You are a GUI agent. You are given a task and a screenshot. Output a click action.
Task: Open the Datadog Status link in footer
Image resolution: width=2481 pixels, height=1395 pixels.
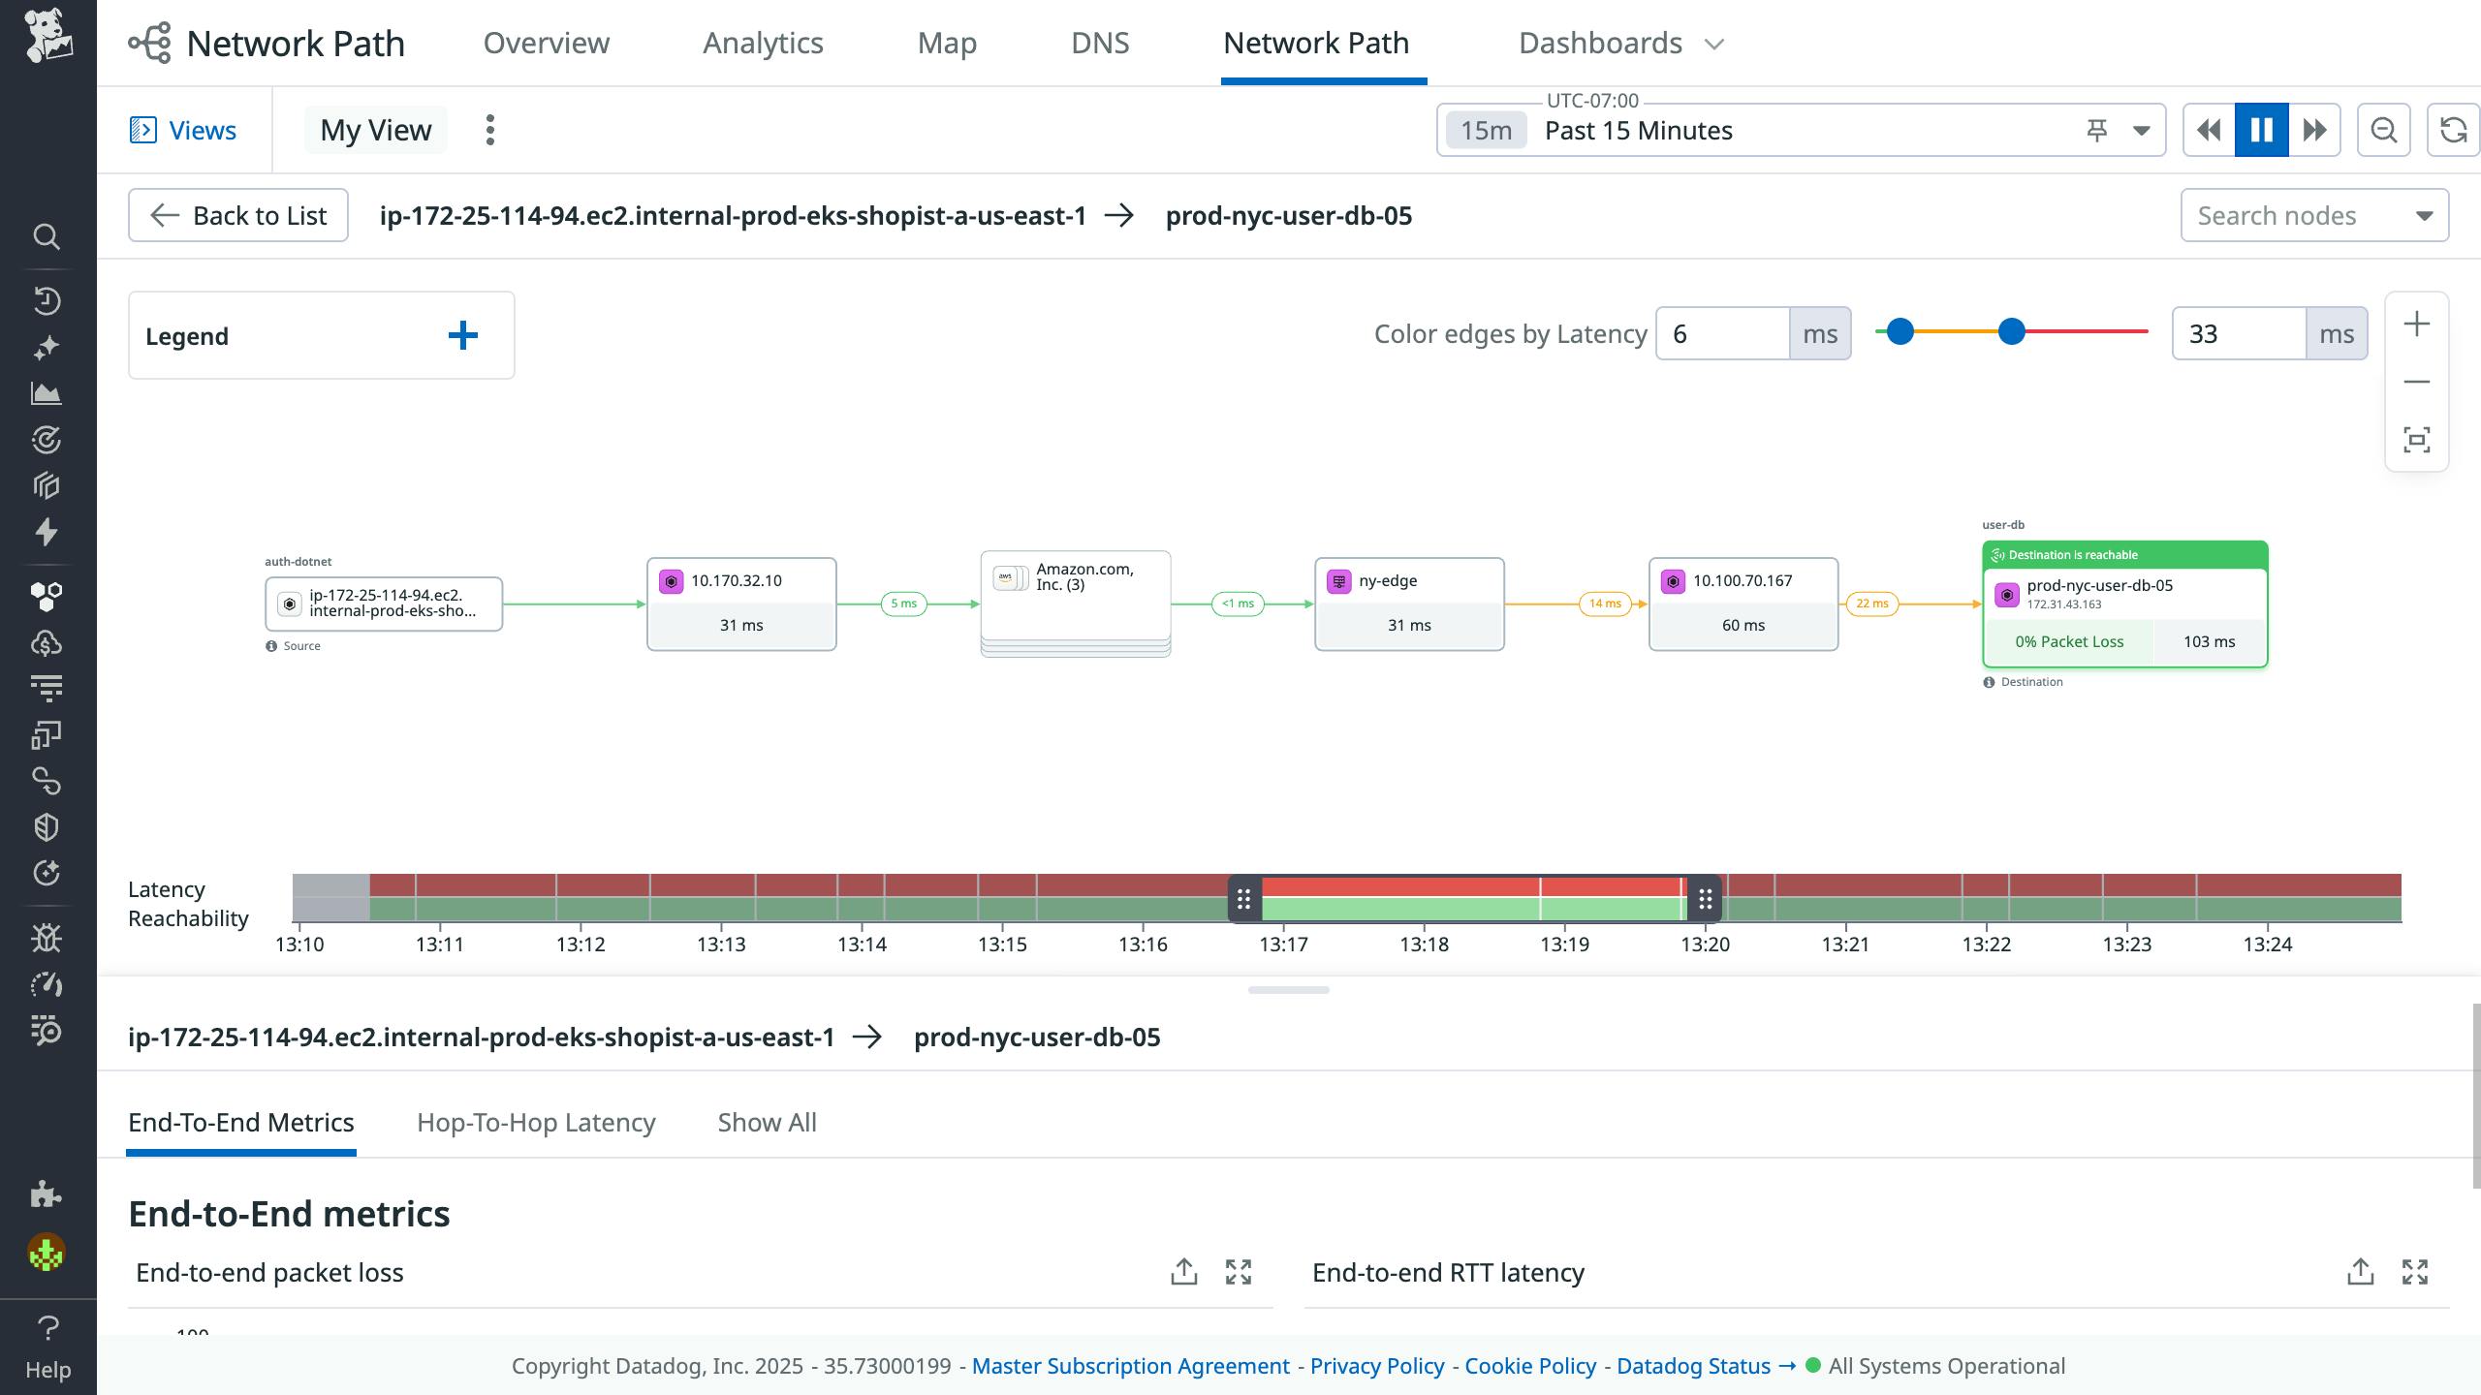click(1693, 1365)
